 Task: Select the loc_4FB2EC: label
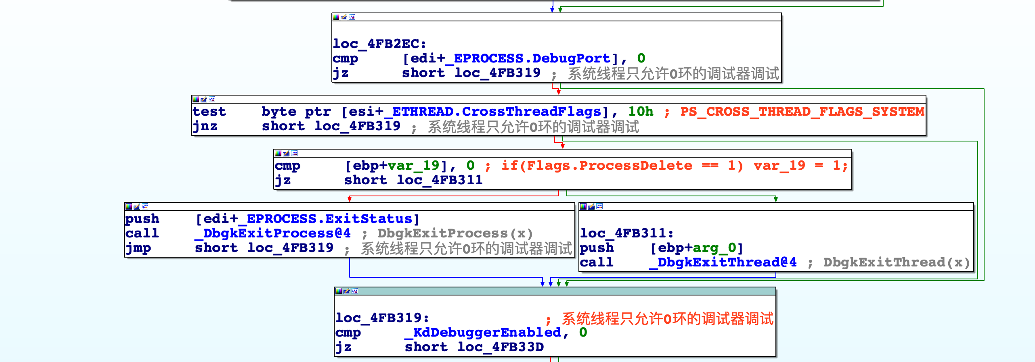pos(379,44)
